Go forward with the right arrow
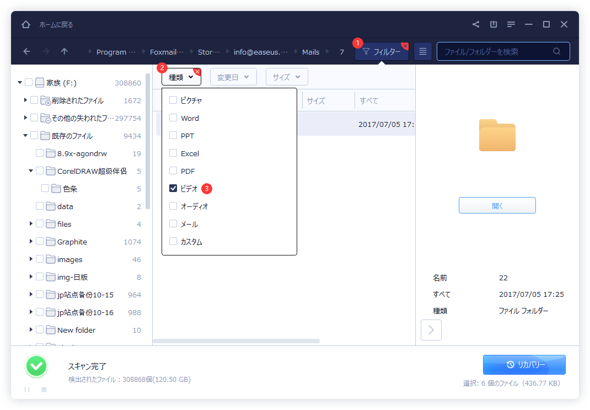 [x=46, y=51]
